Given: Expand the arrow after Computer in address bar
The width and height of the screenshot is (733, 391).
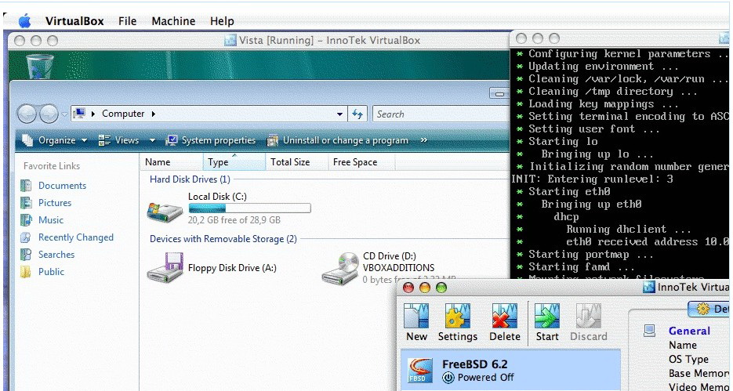Looking at the screenshot, I should [x=154, y=114].
